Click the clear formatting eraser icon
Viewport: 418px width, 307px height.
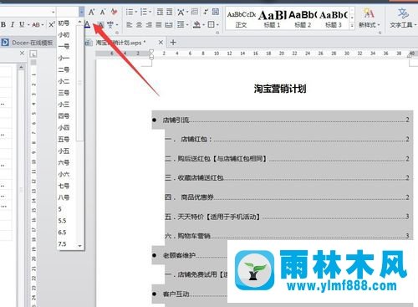tap(114, 12)
